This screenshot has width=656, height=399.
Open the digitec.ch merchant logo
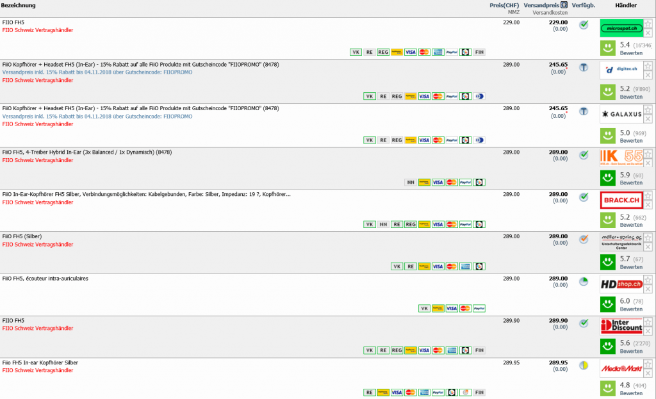621,70
